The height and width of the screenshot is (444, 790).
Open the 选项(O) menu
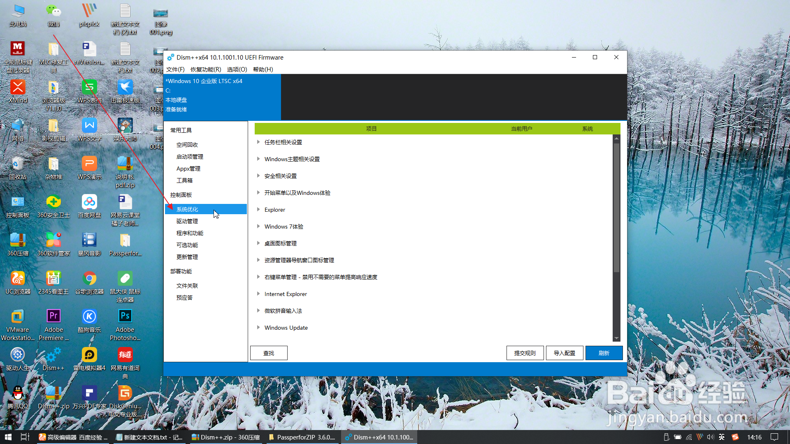tap(237, 69)
